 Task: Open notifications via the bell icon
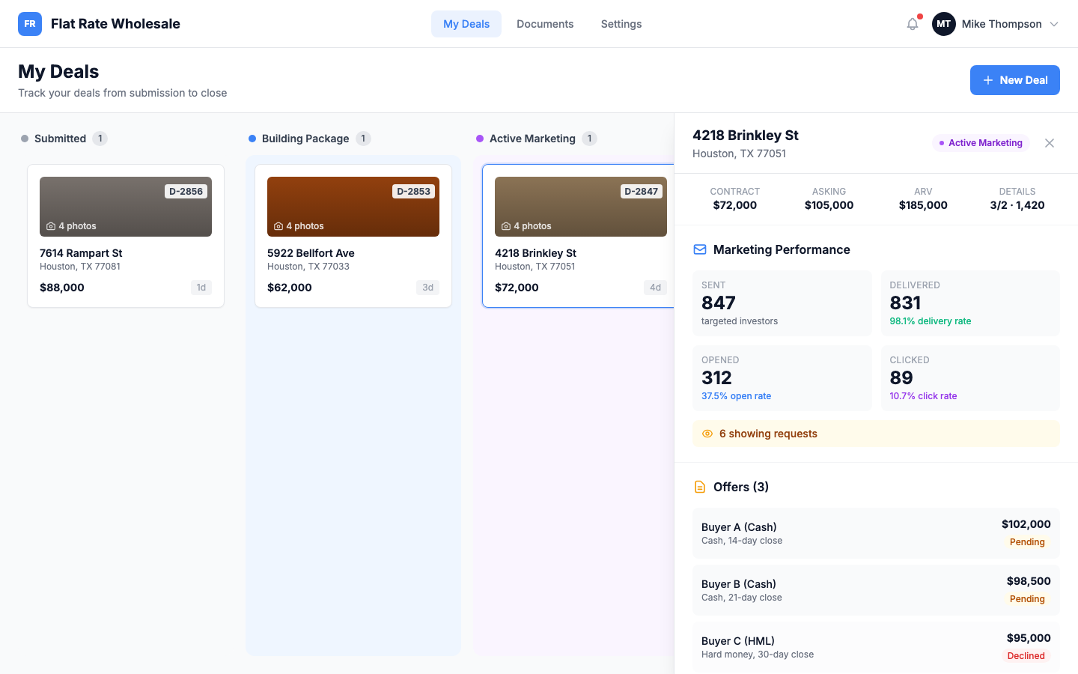coord(912,23)
